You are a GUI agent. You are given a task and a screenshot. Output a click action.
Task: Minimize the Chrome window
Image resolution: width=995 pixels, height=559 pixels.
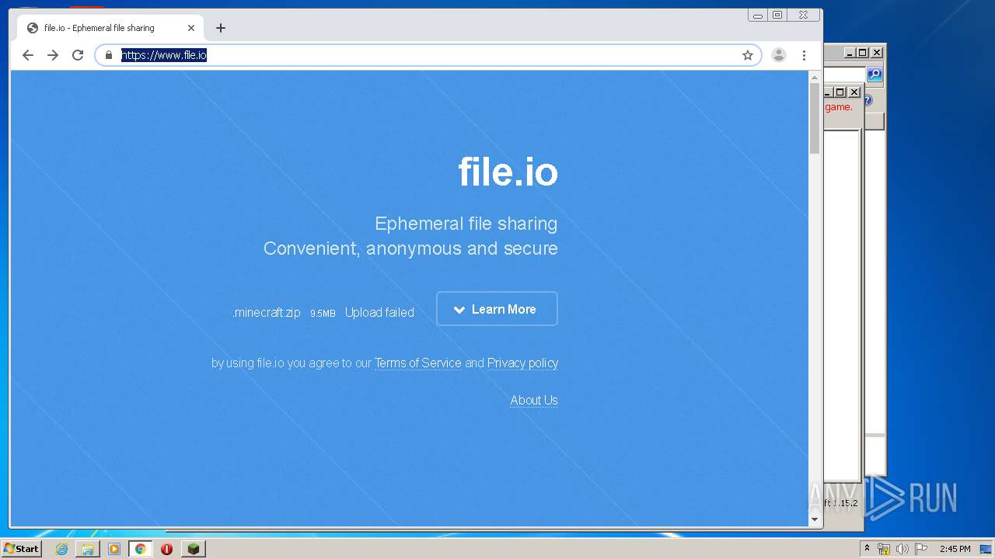[x=758, y=15]
